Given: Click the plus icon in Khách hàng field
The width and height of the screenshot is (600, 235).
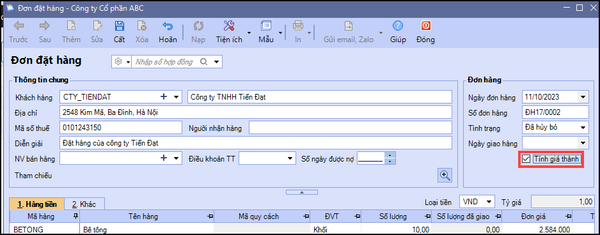Looking at the screenshot, I should pyautogui.click(x=164, y=96).
